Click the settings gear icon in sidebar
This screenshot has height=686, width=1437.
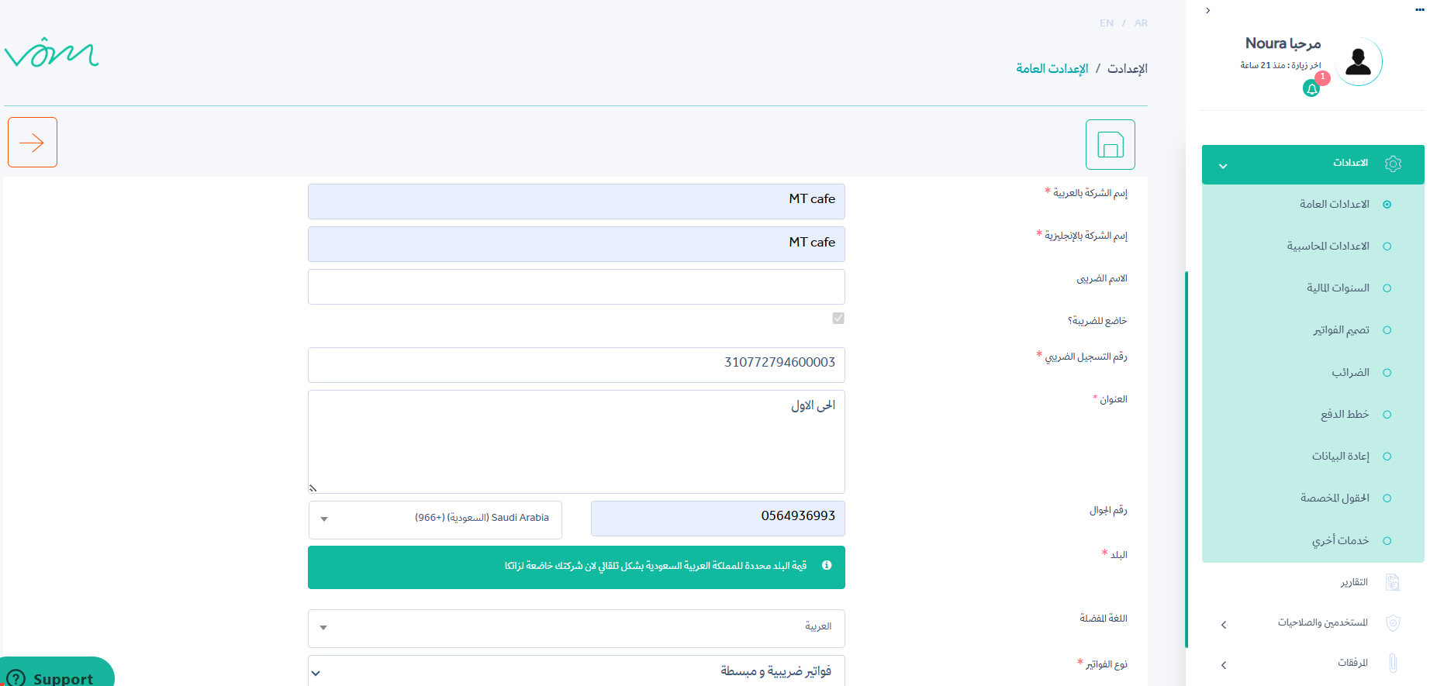click(x=1393, y=164)
